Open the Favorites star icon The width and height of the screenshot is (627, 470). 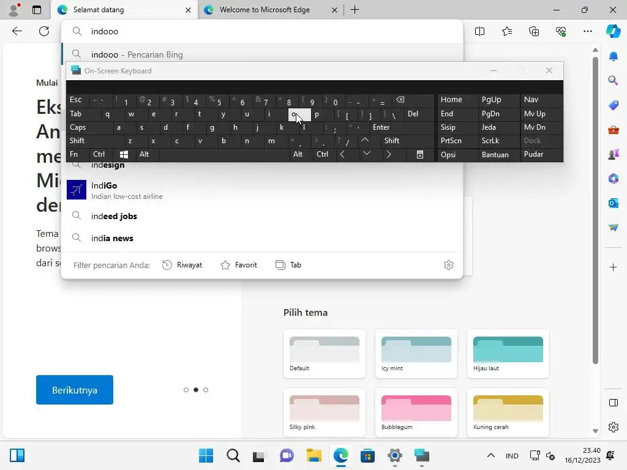pyautogui.click(x=506, y=31)
